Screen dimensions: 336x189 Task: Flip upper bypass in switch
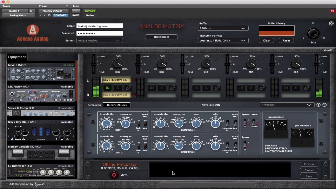click(245, 122)
